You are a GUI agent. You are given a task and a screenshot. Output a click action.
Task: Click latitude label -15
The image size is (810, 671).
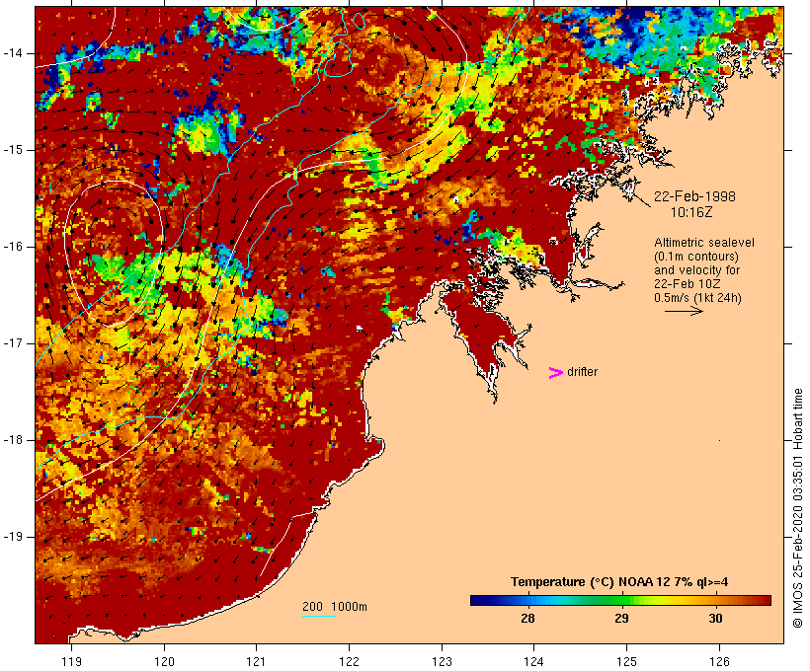[12, 150]
